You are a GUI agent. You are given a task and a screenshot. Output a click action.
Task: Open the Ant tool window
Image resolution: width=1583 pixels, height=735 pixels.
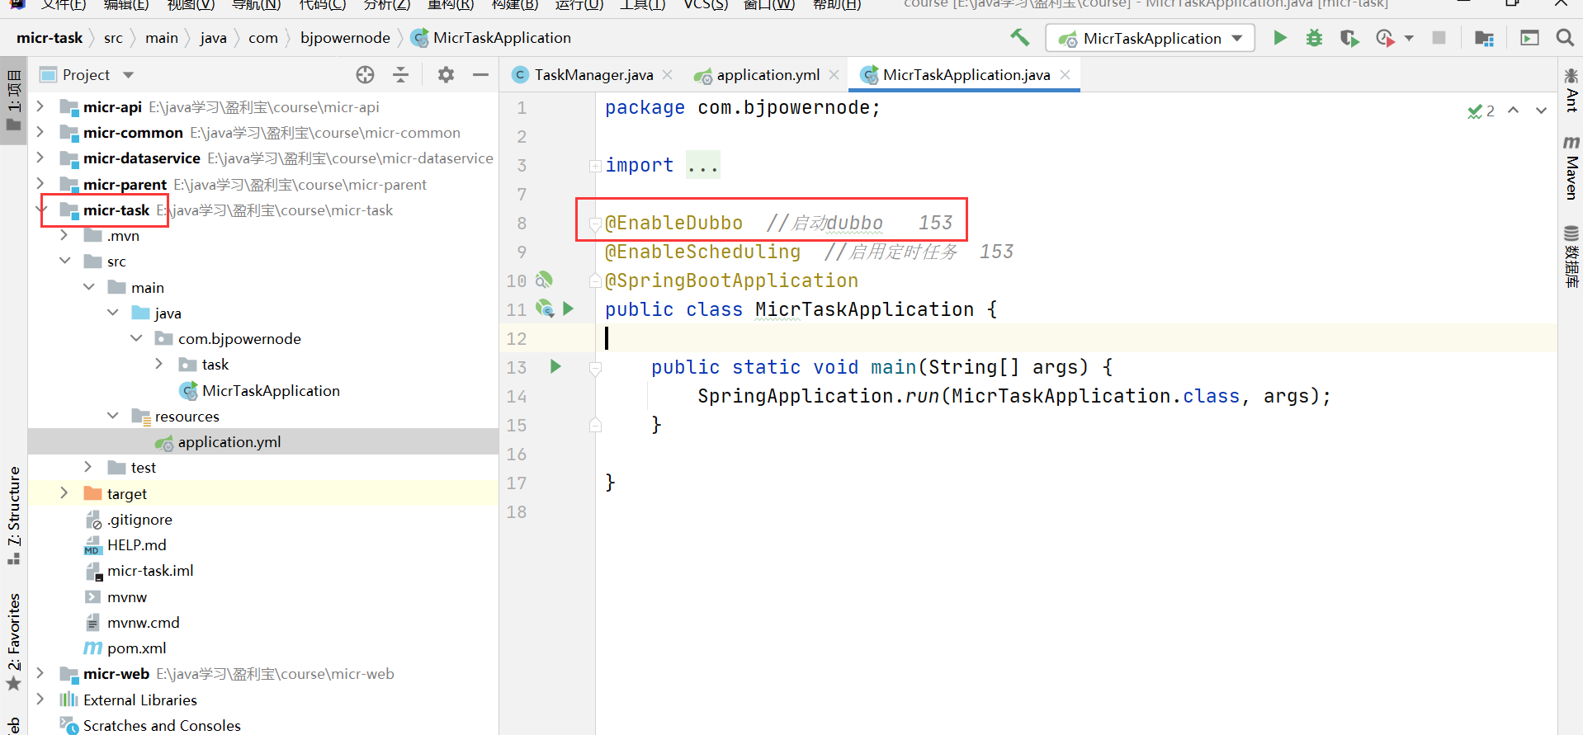click(1571, 89)
